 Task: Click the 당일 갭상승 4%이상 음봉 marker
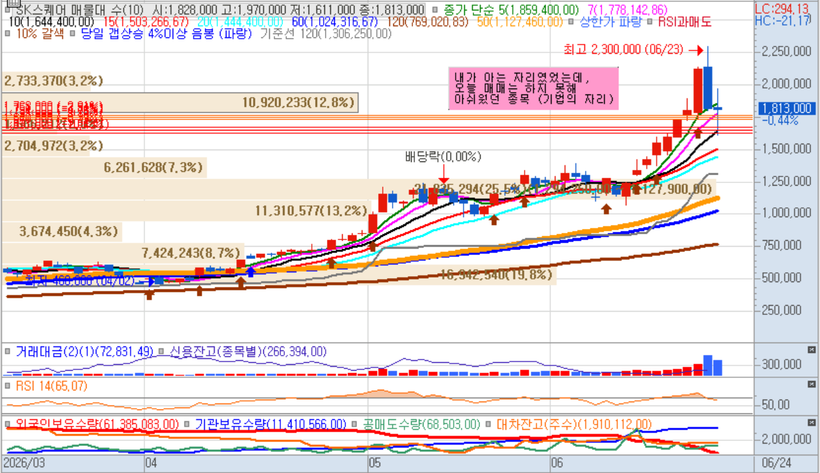[x=74, y=33]
